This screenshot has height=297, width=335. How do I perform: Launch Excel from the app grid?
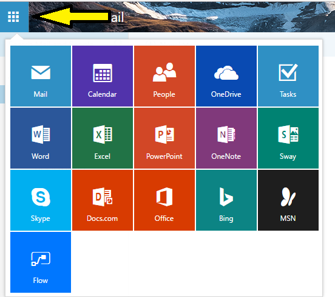pos(103,138)
